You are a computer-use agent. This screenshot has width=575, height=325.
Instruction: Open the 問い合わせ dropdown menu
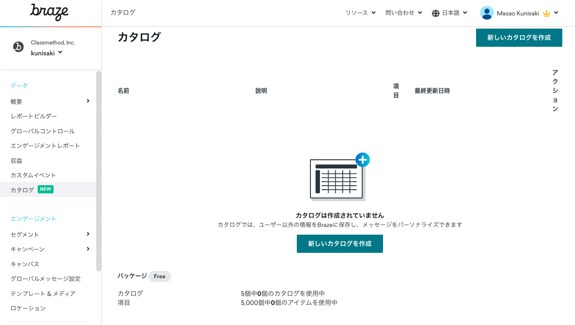click(x=403, y=13)
